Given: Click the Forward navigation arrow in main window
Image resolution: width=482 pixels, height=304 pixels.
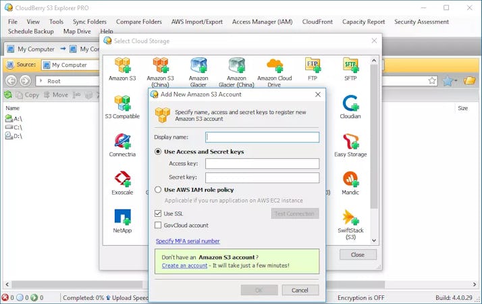Looking at the screenshot, I should click(x=25, y=81).
